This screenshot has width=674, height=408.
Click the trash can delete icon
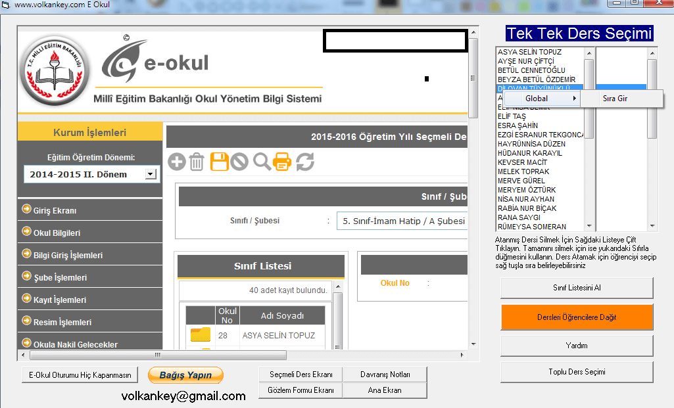(x=197, y=161)
